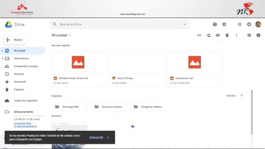Open Reciente section
This screenshot has width=265, height=149.
pyautogui.click(x=19, y=74)
